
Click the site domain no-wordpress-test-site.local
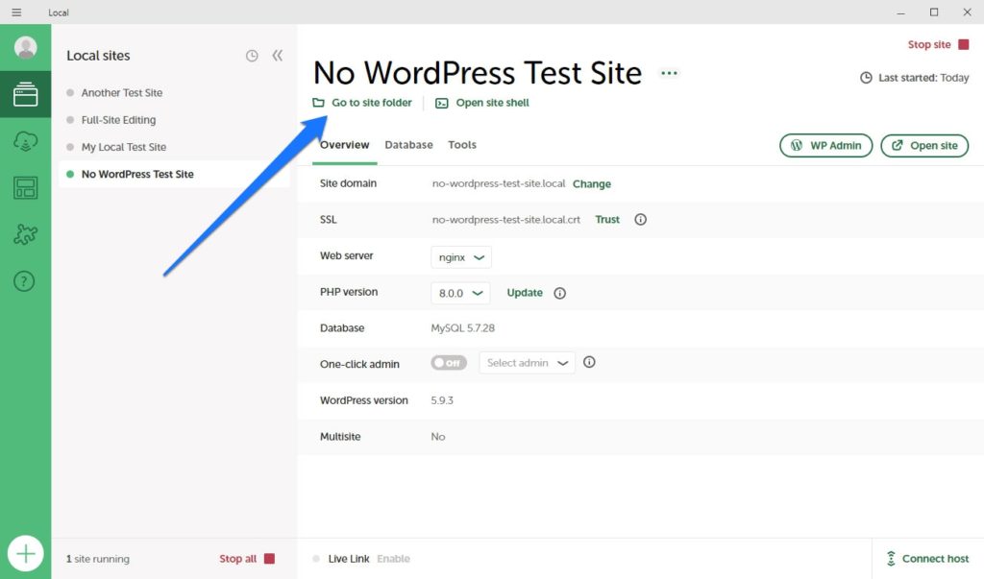pyautogui.click(x=499, y=183)
